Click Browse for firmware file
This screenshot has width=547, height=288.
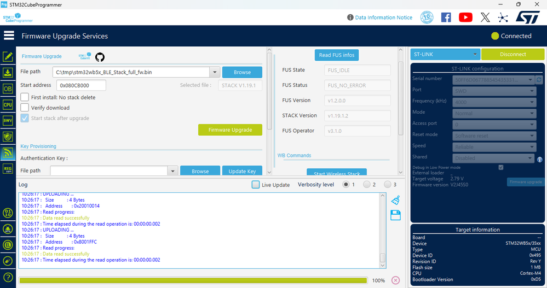pyautogui.click(x=242, y=72)
